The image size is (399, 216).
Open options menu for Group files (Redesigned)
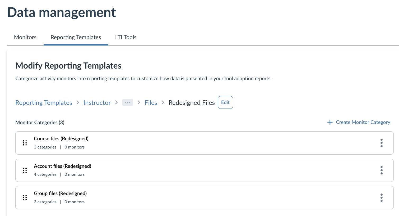(x=381, y=198)
